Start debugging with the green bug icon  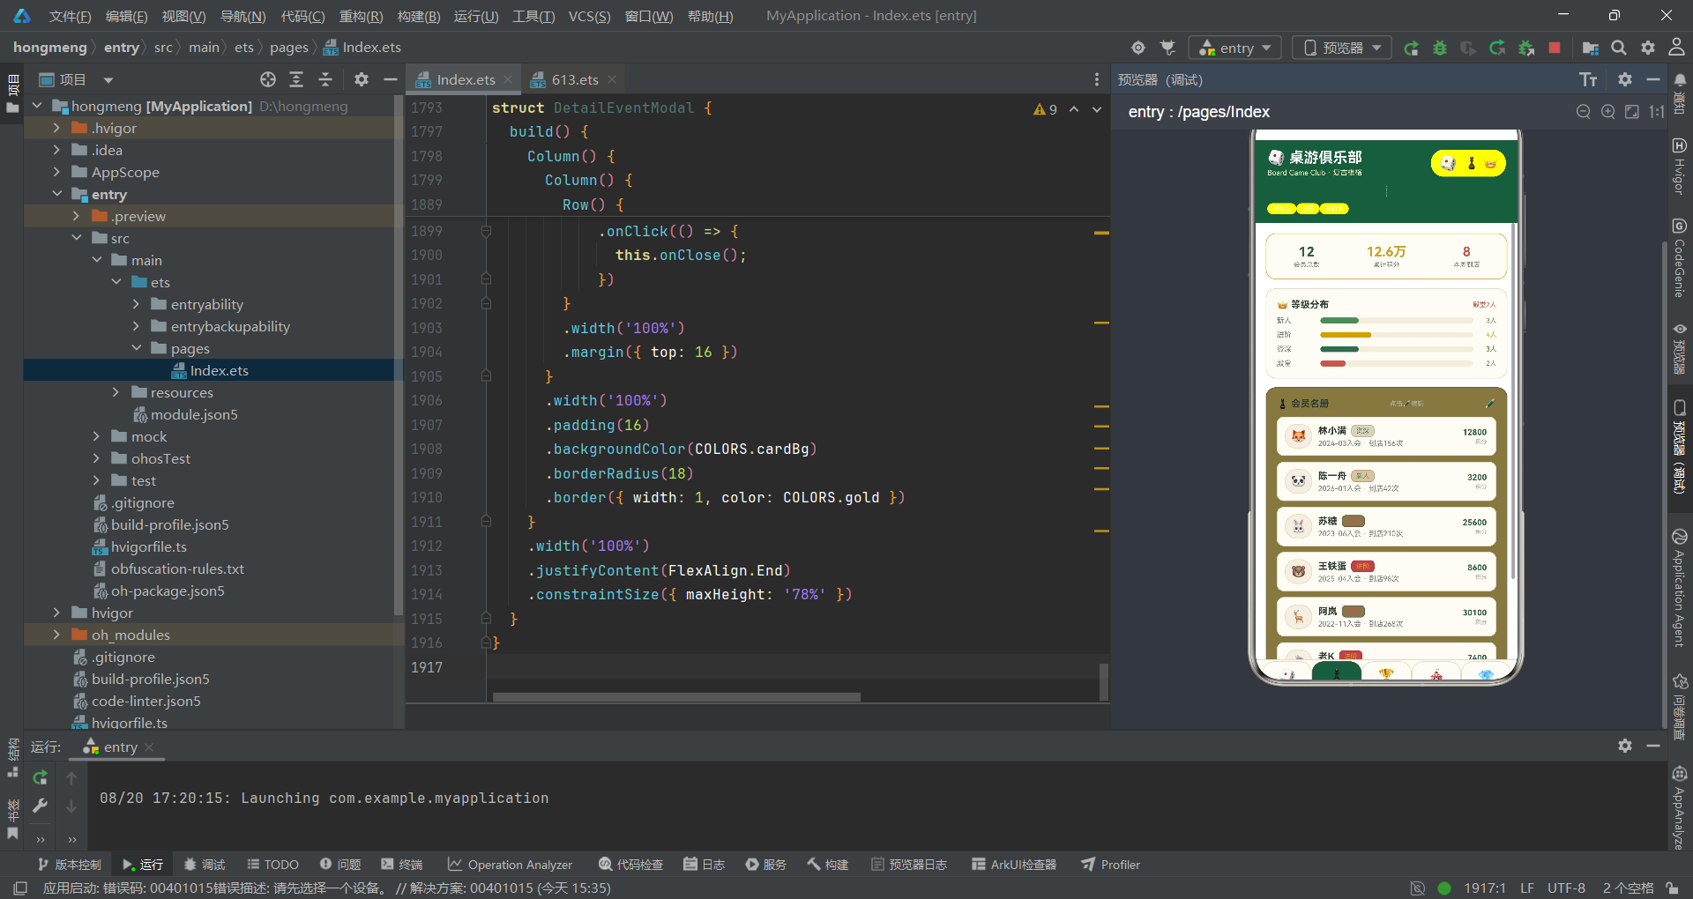click(1440, 48)
